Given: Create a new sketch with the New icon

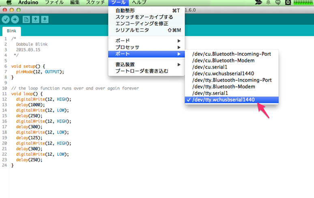Looking at the screenshot, I should click(26, 19).
